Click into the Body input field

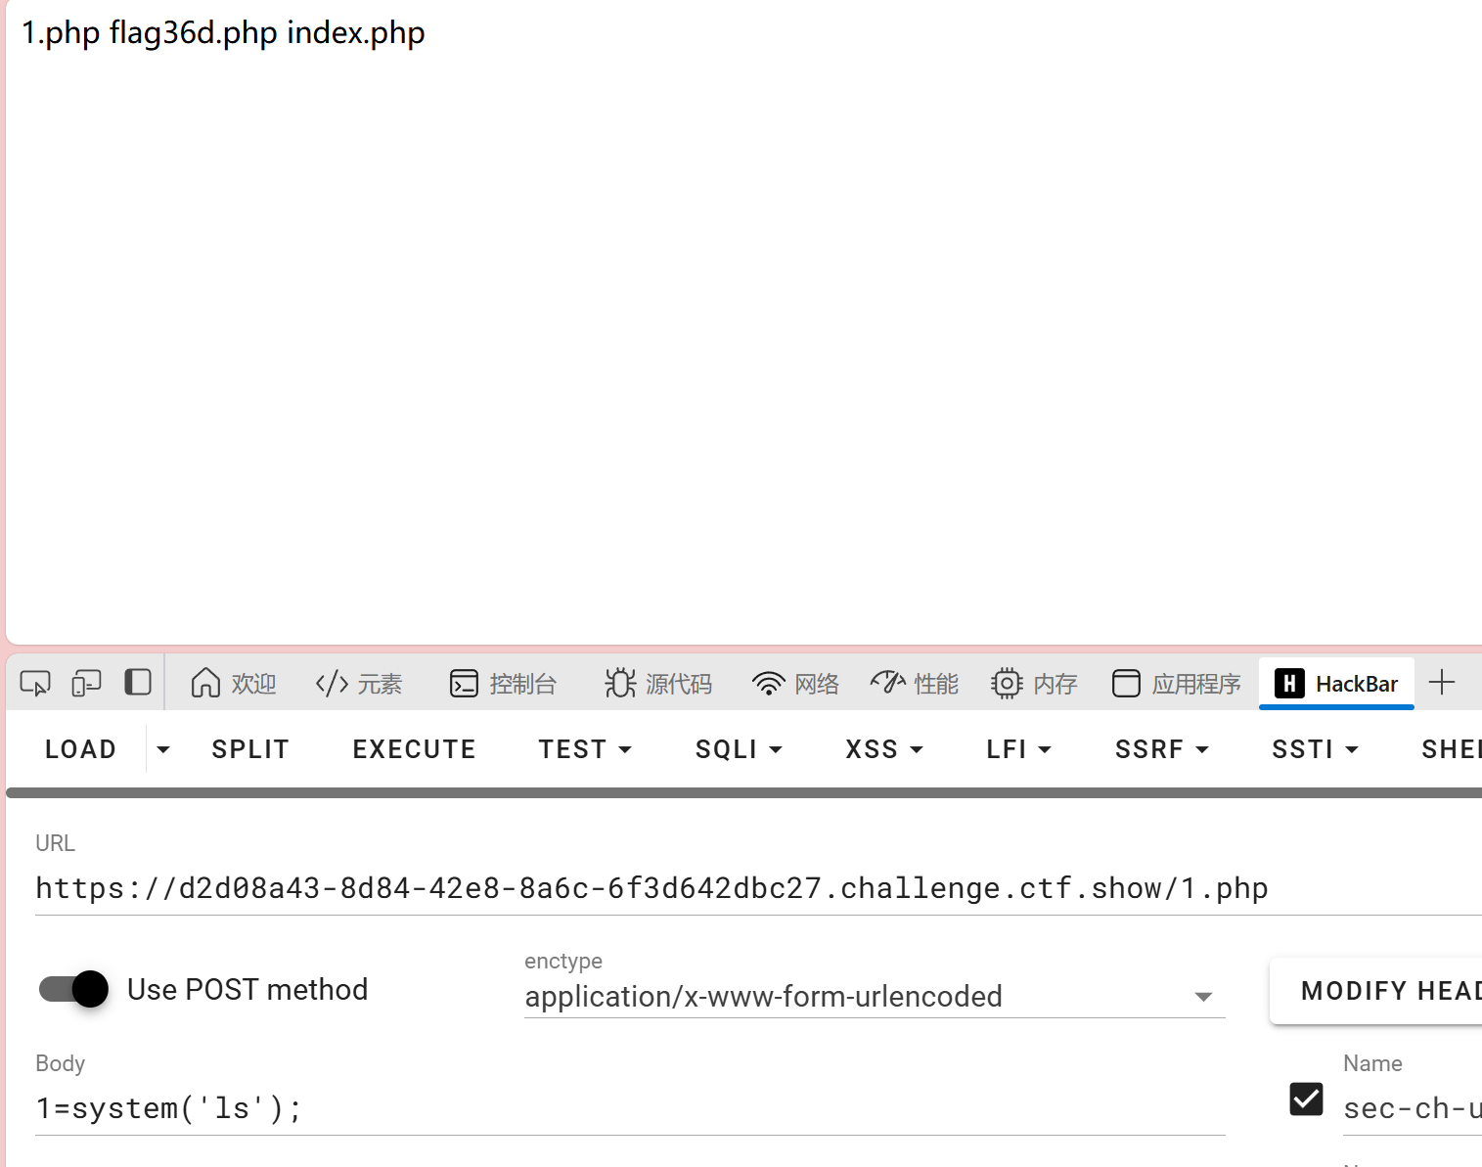tap(626, 1108)
